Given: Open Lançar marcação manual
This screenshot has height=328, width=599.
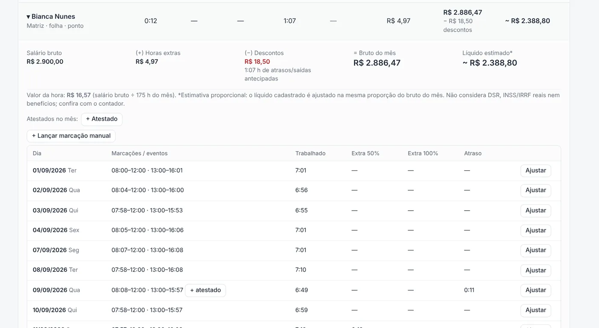Looking at the screenshot, I should pos(71,136).
